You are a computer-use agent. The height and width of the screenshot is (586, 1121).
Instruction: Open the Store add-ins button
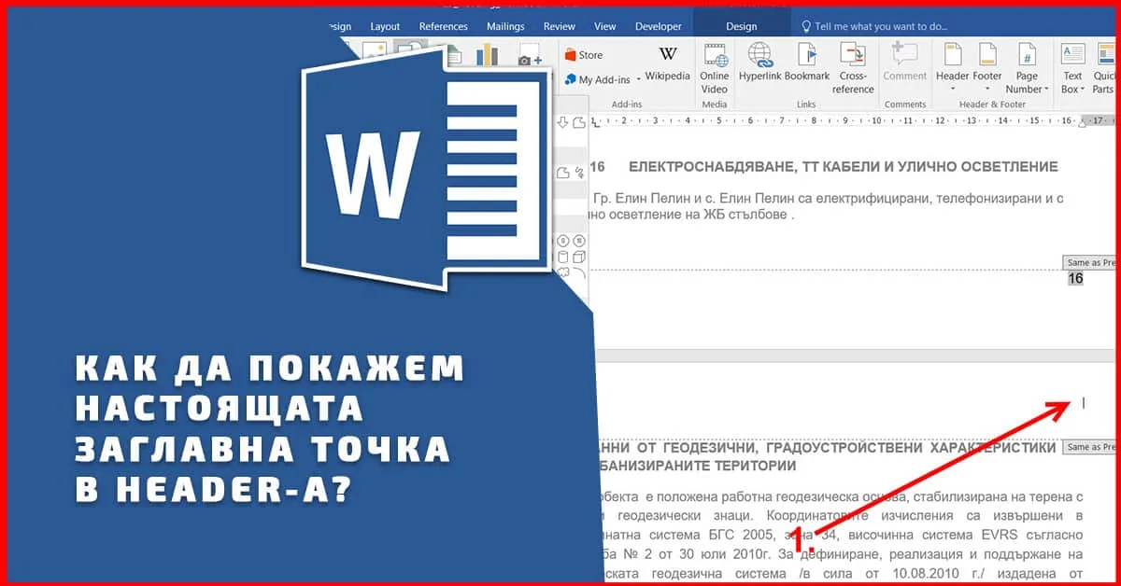pos(585,55)
